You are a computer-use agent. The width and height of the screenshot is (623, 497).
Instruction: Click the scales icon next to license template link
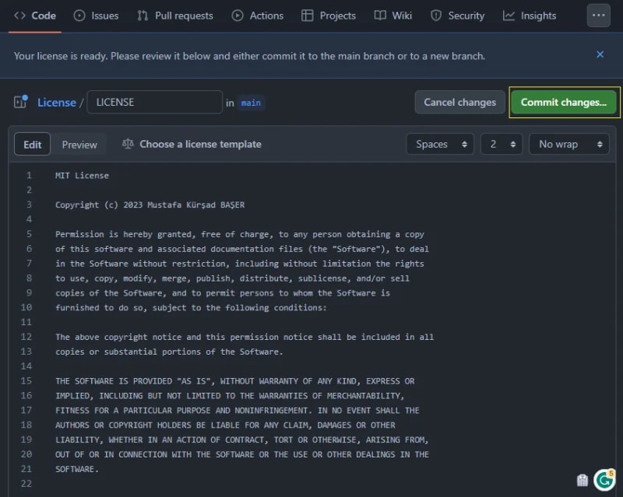[x=127, y=144]
